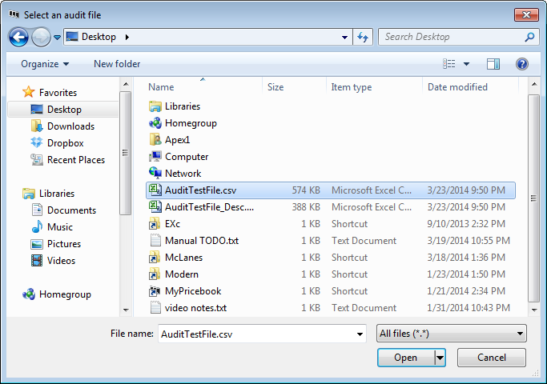Expand the File name dropdown arrow

point(360,334)
